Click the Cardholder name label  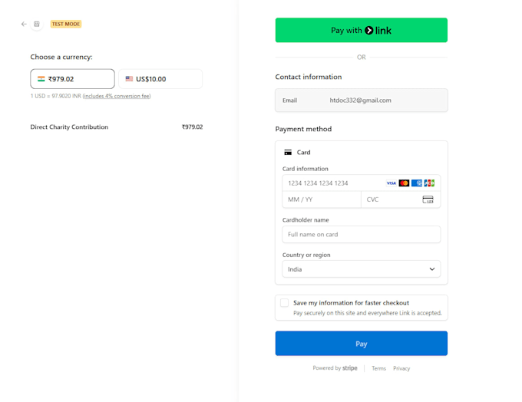[306, 220]
